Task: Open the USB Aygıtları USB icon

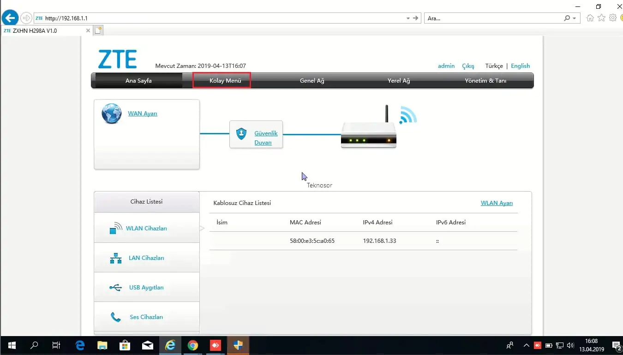Action: pos(116,288)
